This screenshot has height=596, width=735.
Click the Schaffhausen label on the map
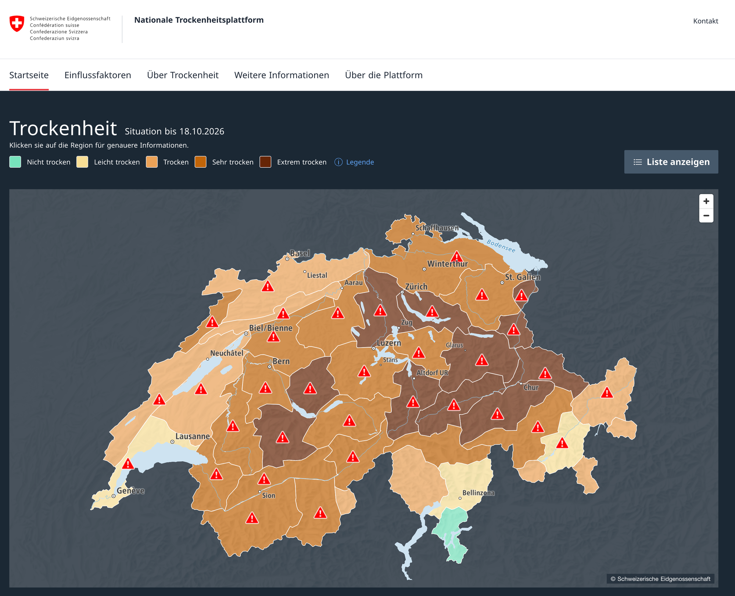click(x=437, y=228)
